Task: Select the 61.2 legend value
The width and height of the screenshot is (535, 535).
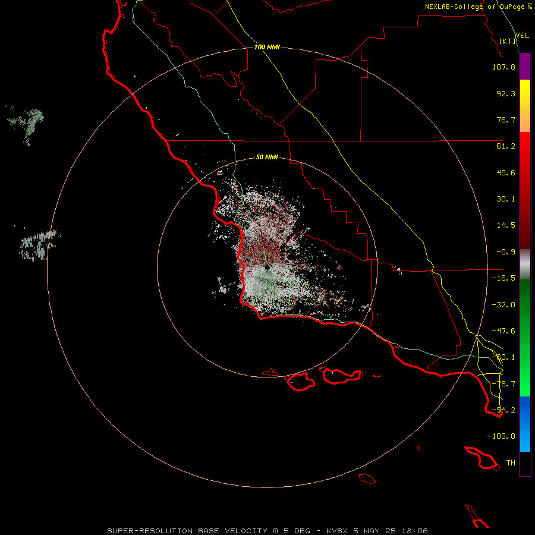Action: point(506,146)
